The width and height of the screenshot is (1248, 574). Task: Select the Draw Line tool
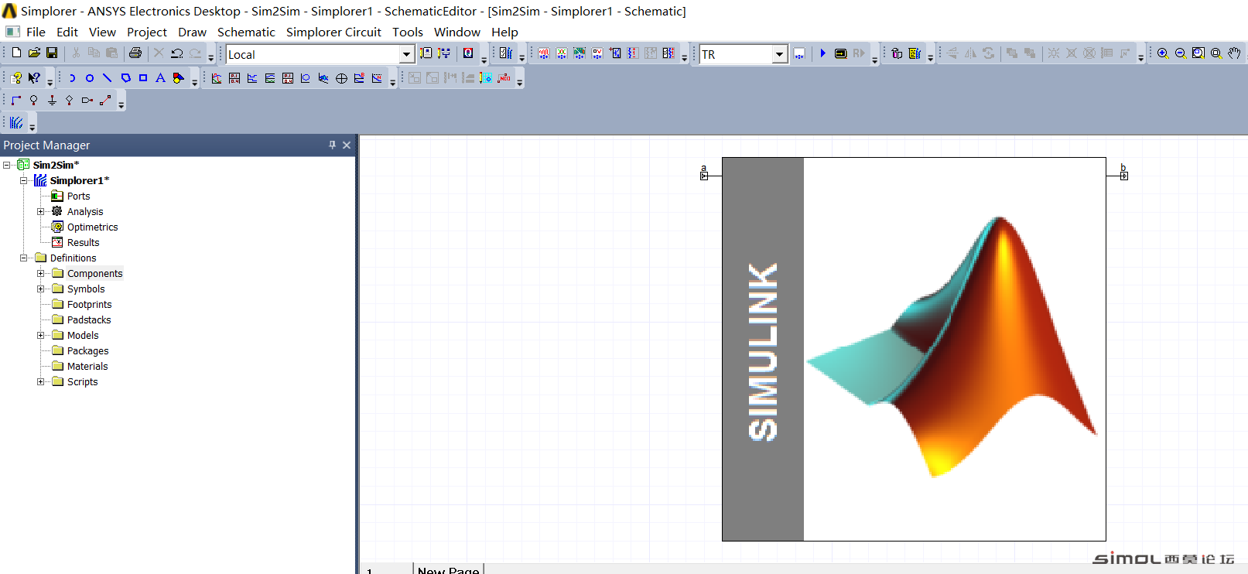pos(108,77)
